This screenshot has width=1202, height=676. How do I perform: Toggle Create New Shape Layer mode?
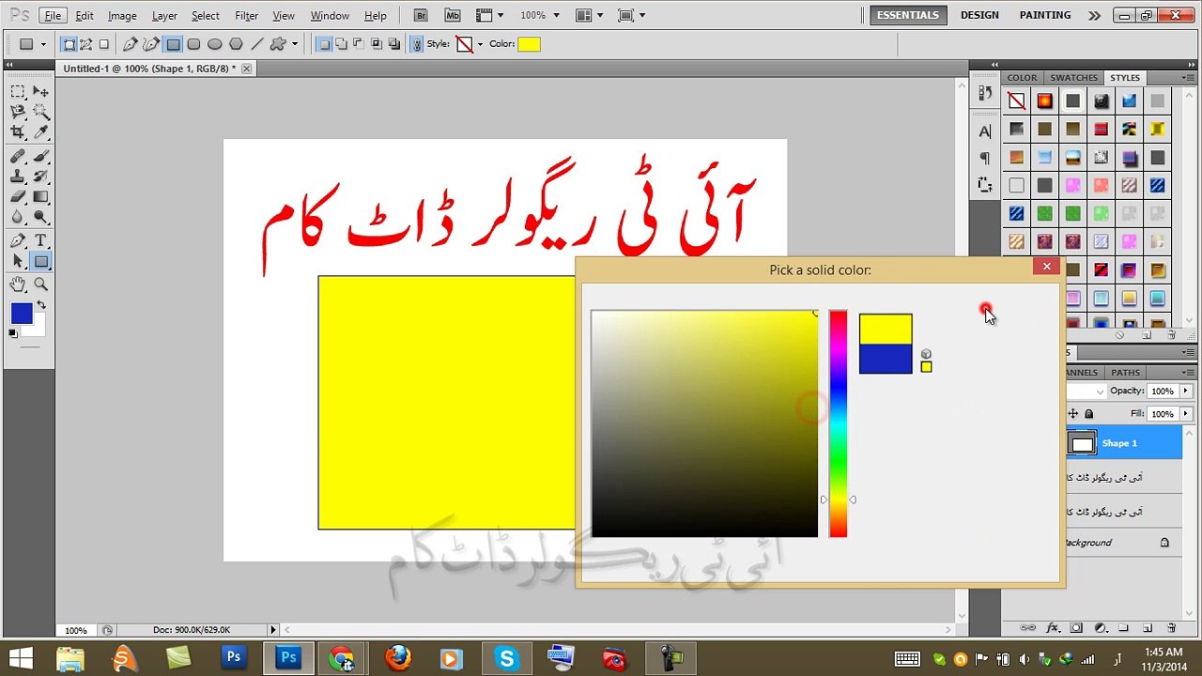[323, 44]
